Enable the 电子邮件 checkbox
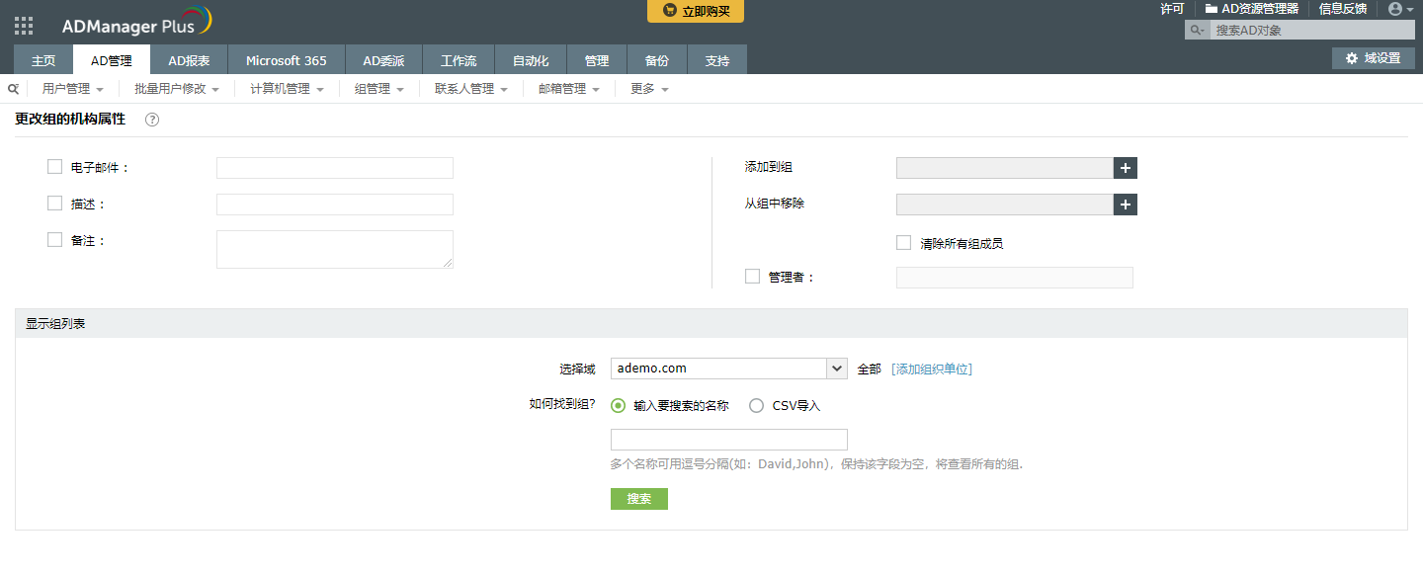Viewport: 1423px width, 575px height. (x=55, y=167)
